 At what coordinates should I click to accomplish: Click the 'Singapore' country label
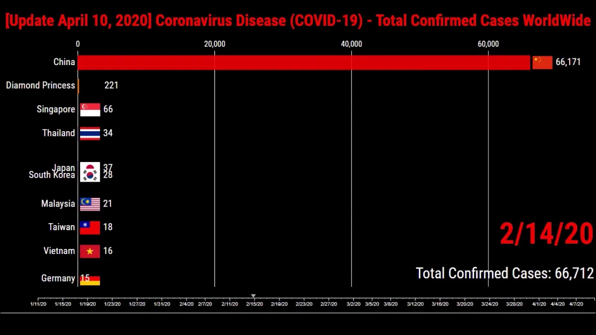tap(56, 109)
